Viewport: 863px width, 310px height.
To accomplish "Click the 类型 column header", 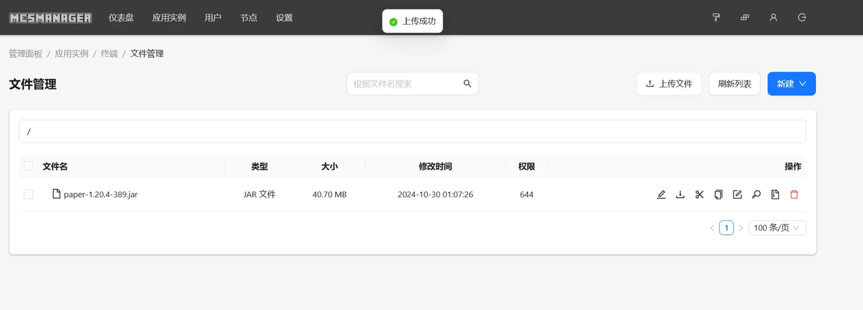I will click(259, 166).
